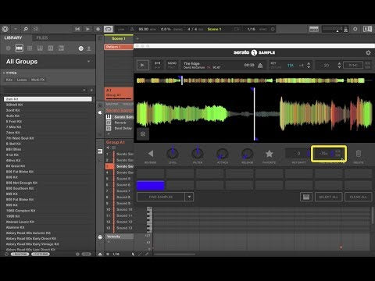
Task: Toggle the loop button in transport
Action: tap(109, 29)
